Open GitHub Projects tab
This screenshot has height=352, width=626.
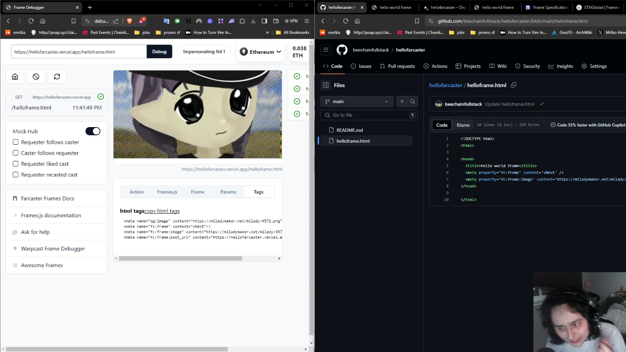[468, 66]
